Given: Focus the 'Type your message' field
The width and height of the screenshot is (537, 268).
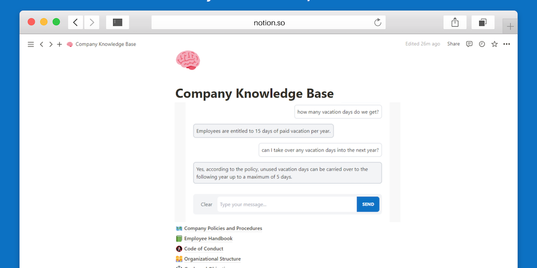Looking at the screenshot, I should coord(287,205).
